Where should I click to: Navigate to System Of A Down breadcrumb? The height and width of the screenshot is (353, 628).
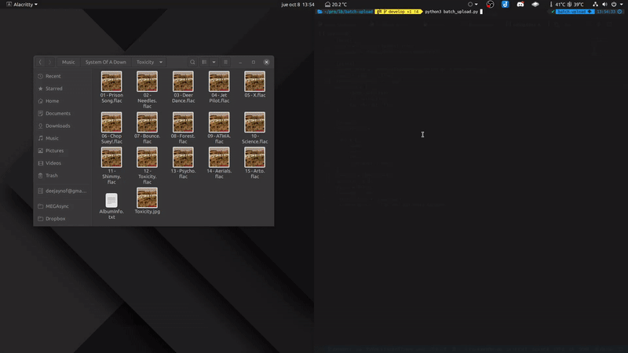(x=106, y=62)
